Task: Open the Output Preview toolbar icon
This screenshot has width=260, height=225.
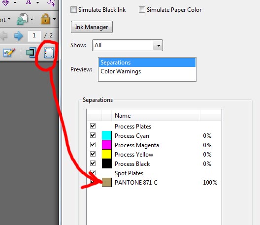Action: coord(49,53)
